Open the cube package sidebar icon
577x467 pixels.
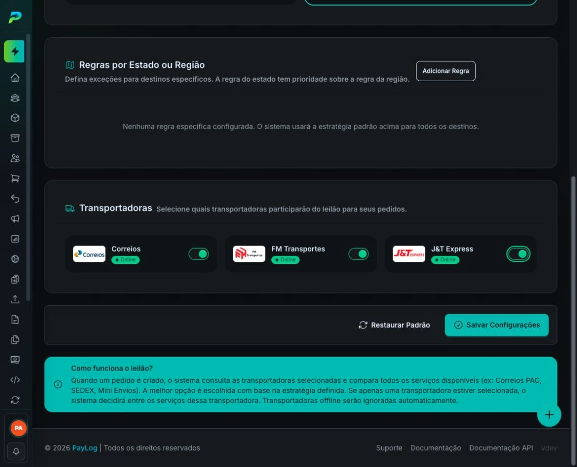tap(15, 118)
